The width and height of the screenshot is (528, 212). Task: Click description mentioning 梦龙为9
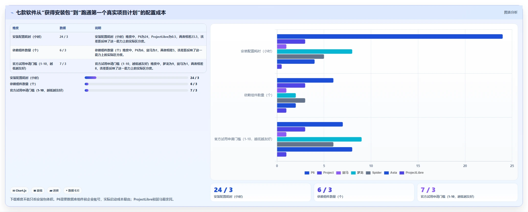point(149,66)
